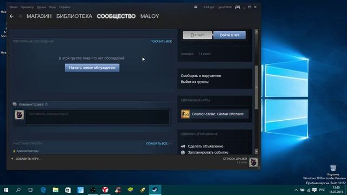Launch Microsoft Edge from the taskbar
The image size is (347, 195).
pyautogui.click(x=43, y=190)
